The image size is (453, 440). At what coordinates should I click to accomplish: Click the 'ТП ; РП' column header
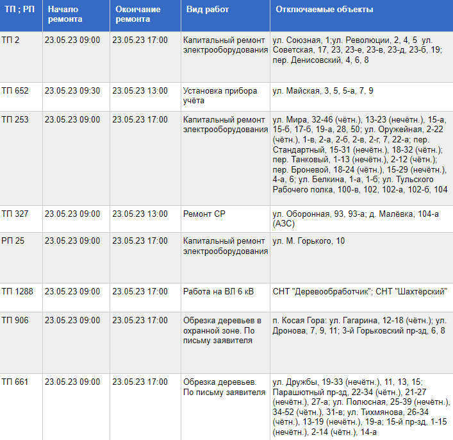[x=18, y=10]
